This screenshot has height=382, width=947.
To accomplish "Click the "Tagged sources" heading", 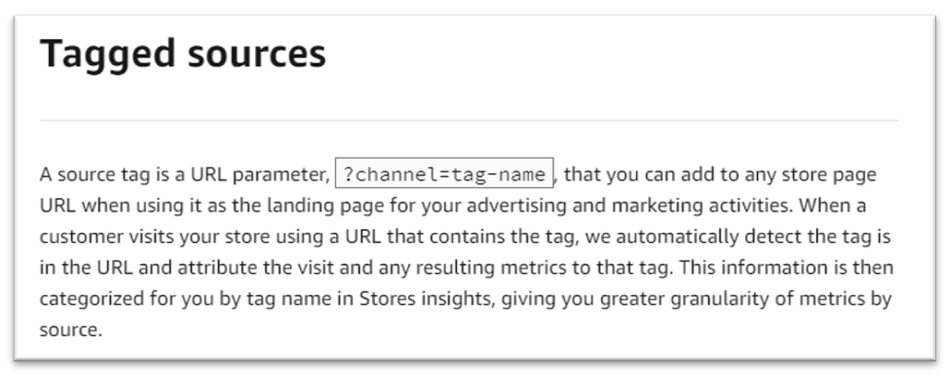I will 182,55.
